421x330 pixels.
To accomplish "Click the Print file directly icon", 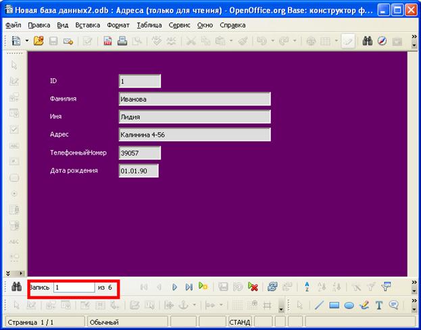I will click(x=122, y=41).
